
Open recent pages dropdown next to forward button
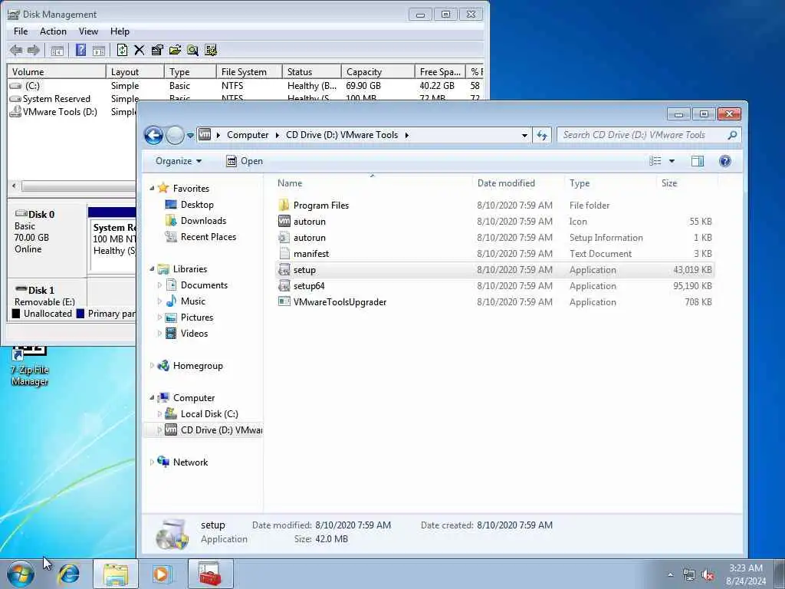(190, 135)
